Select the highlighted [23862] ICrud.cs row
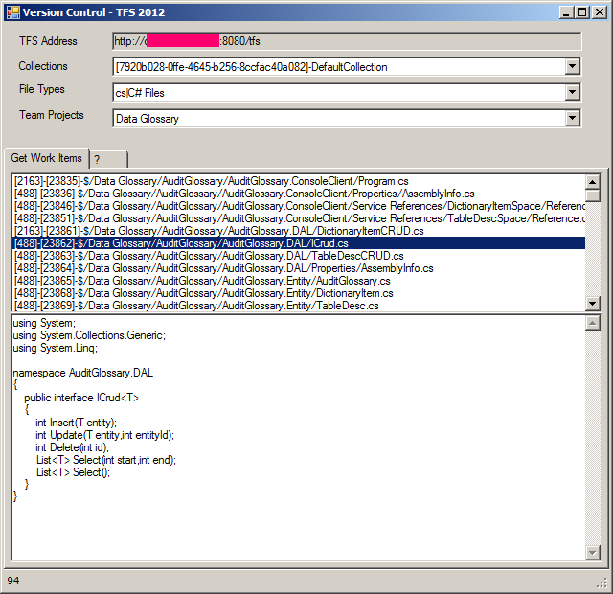This screenshot has width=613, height=594. click(x=299, y=243)
